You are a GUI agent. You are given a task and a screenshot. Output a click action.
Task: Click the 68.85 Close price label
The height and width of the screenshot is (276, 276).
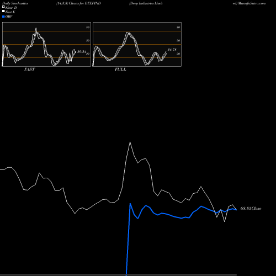tap(251, 209)
